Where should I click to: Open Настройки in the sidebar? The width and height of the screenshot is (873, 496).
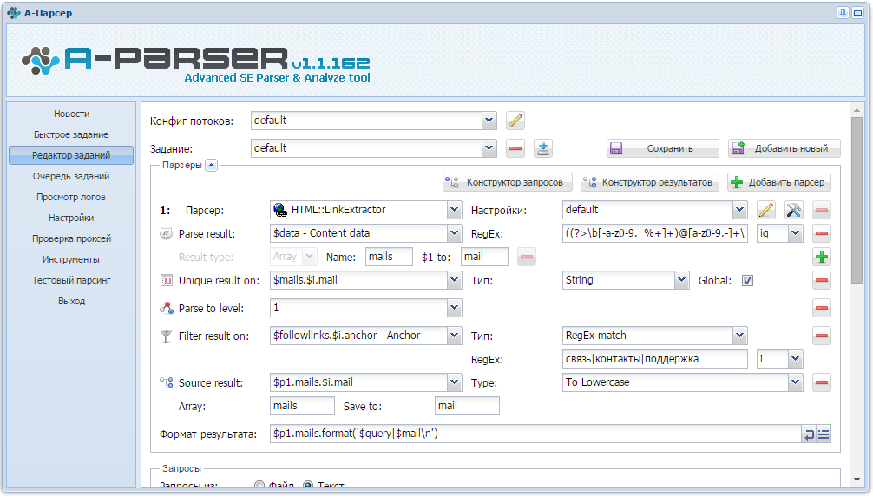[71, 218]
